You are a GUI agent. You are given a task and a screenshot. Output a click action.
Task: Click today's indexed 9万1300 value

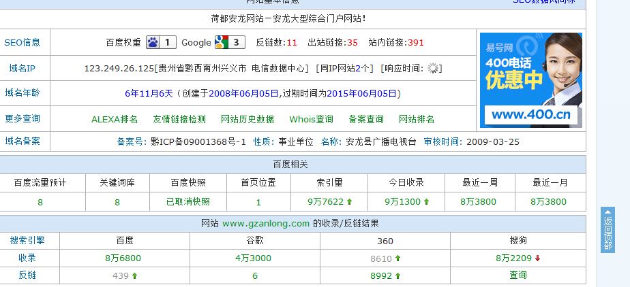click(402, 201)
